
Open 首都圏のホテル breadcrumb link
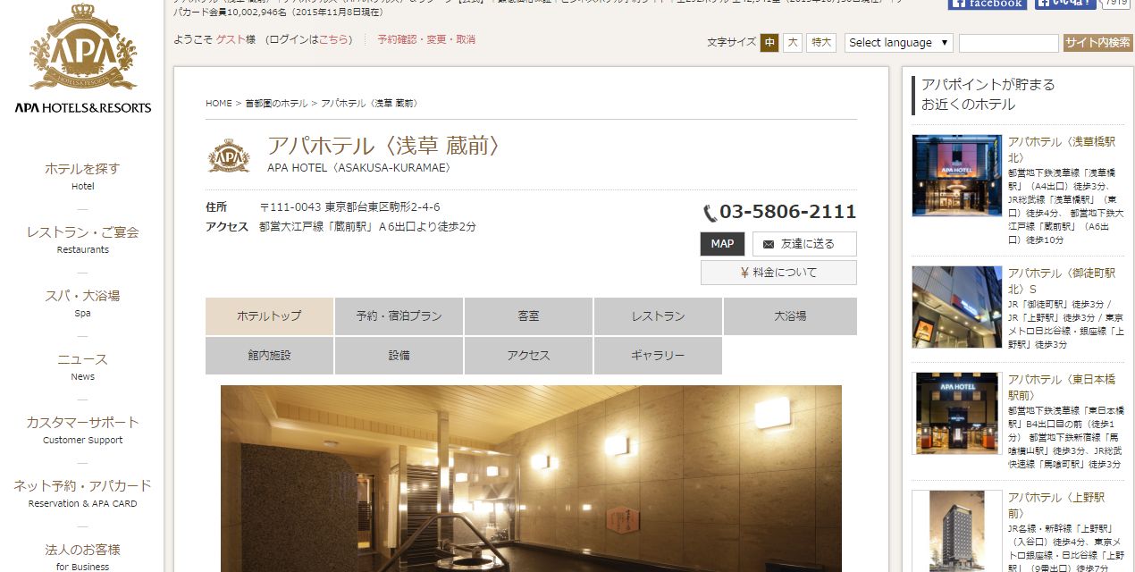(x=276, y=104)
